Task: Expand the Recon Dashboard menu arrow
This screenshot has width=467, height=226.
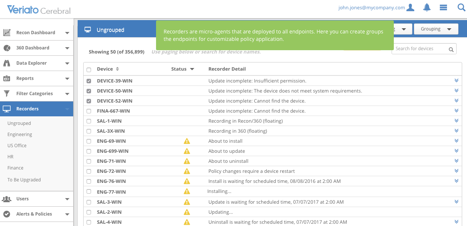Action: [x=67, y=33]
